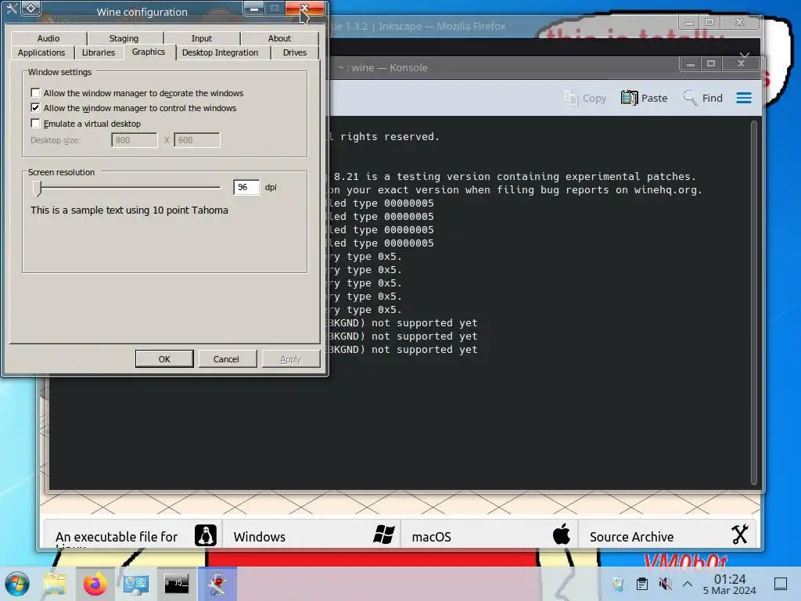801x601 pixels.
Task: Click the Apply button
Action: (x=291, y=358)
